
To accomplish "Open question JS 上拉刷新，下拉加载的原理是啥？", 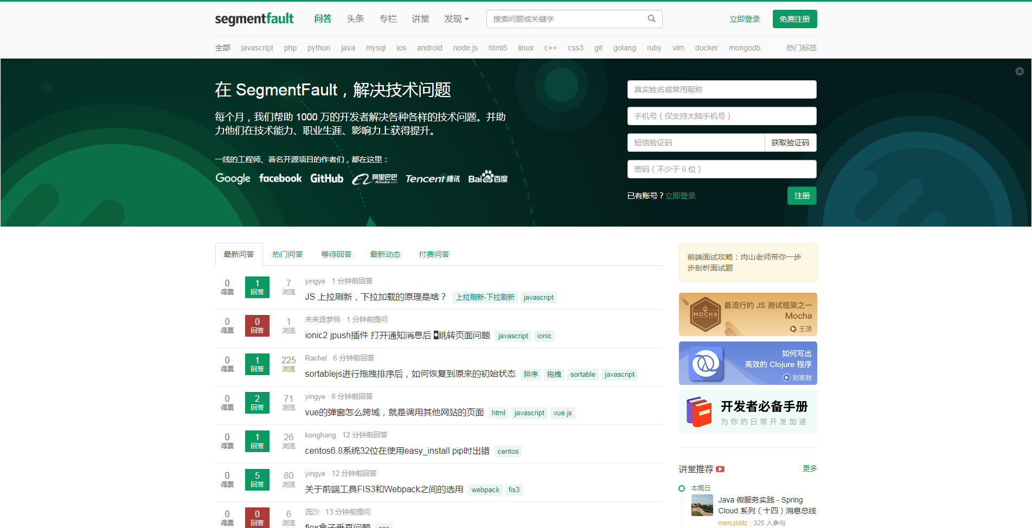I will 375,297.
